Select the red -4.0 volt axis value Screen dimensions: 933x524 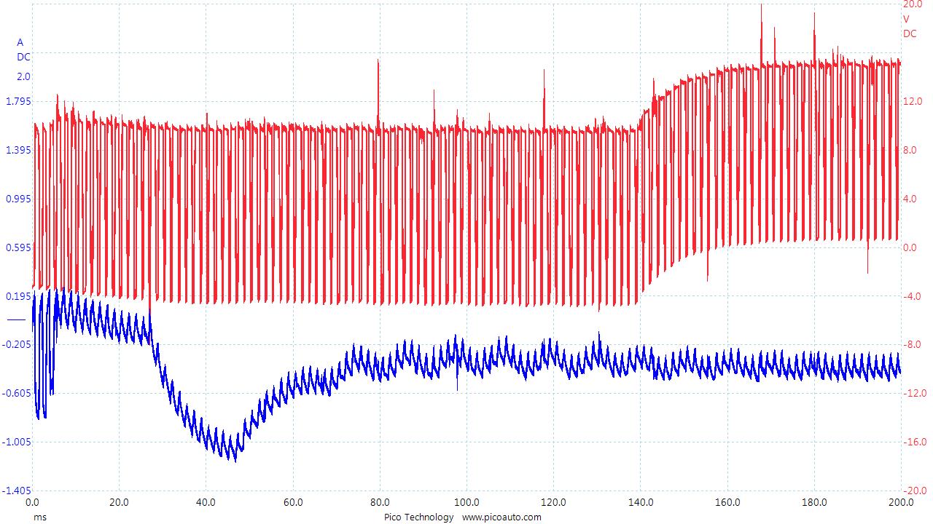[x=912, y=296]
